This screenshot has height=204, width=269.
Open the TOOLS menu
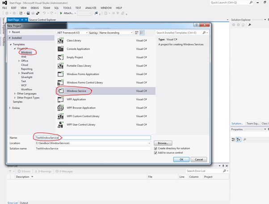[67, 8]
